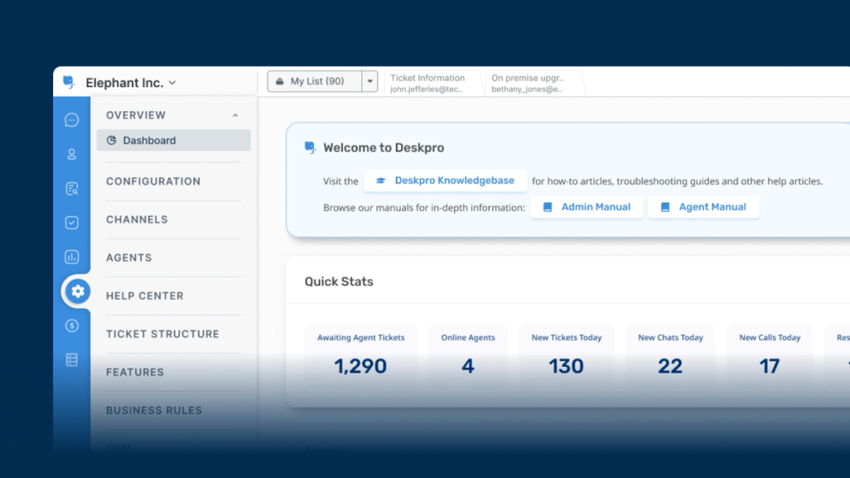Click the New Chats Today 22 card
The height and width of the screenshot is (478, 850).
click(671, 355)
